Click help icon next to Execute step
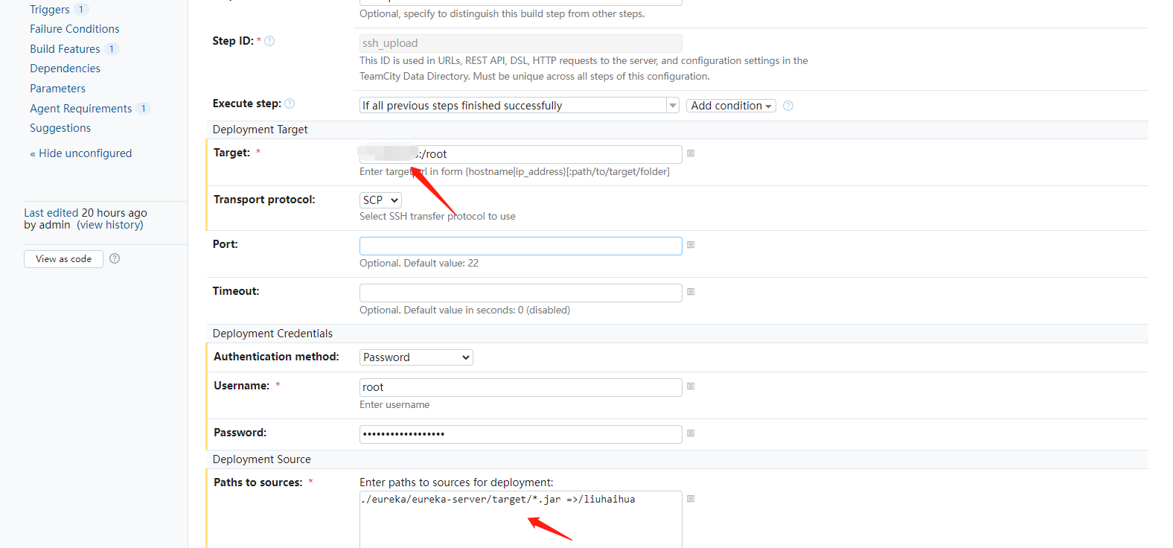 point(290,103)
